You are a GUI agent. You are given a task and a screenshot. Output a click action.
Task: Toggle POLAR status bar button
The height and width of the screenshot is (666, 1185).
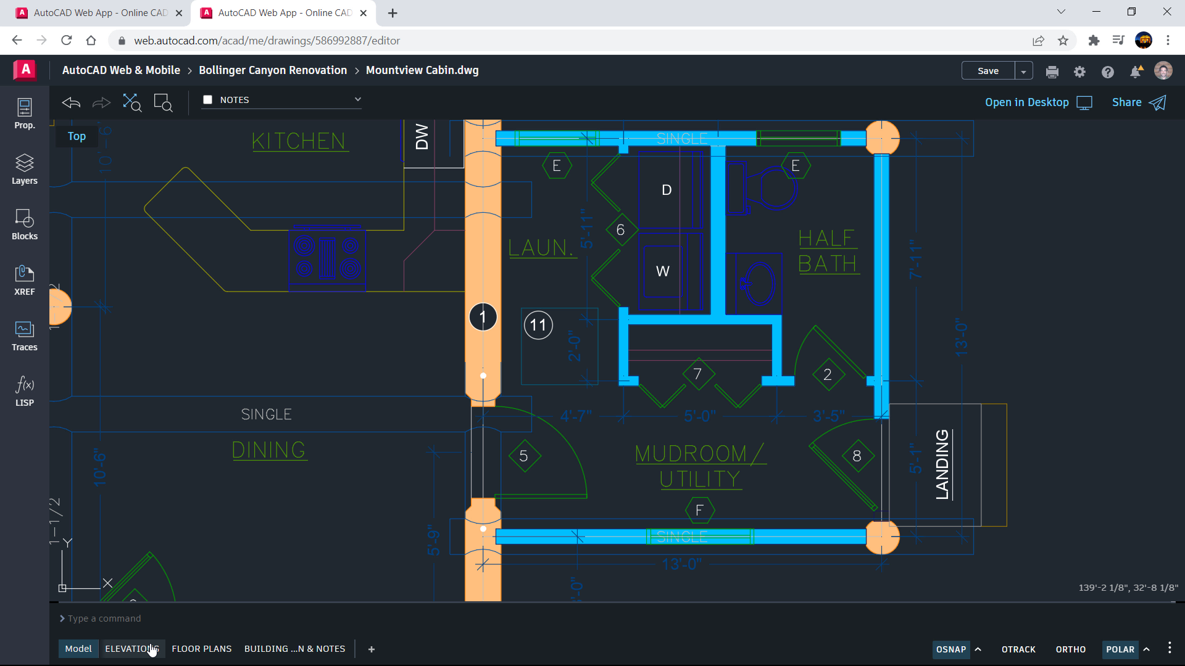point(1121,648)
